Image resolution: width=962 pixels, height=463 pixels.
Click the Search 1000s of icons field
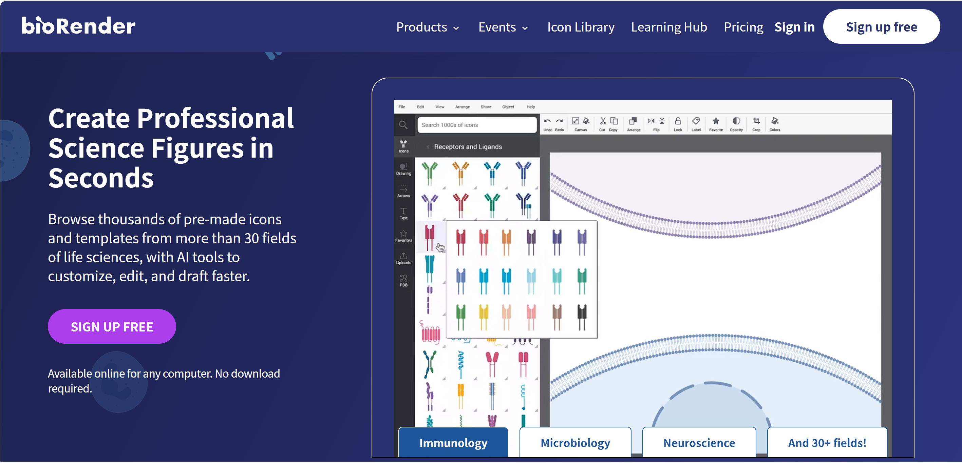(477, 125)
